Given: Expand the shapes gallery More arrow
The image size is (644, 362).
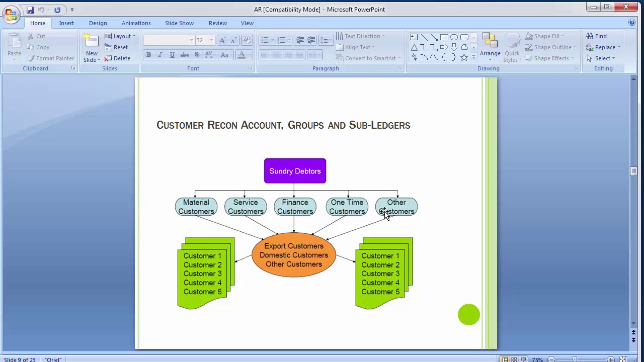Looking at the screenshot, I should (x=473, y=58).
